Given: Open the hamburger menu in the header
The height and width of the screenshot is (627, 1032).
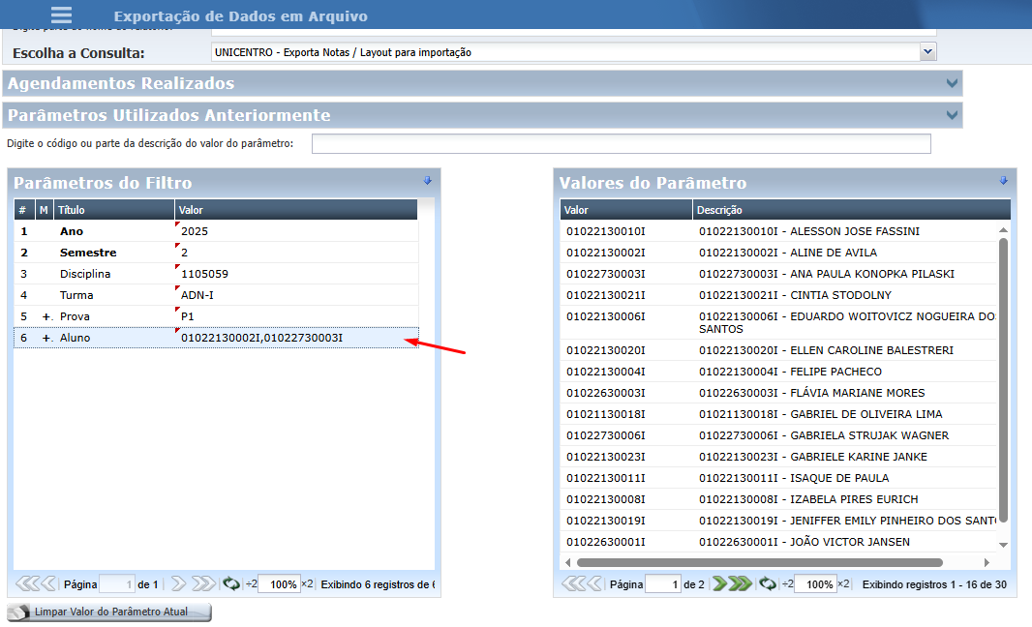Looking at the screenshot, I should click(61, 15).
